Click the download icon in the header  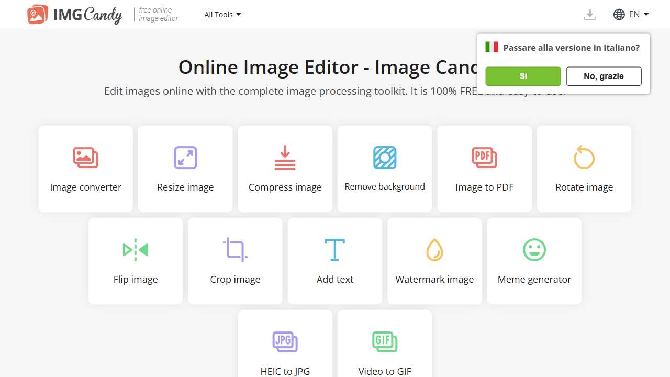(589, 14)
